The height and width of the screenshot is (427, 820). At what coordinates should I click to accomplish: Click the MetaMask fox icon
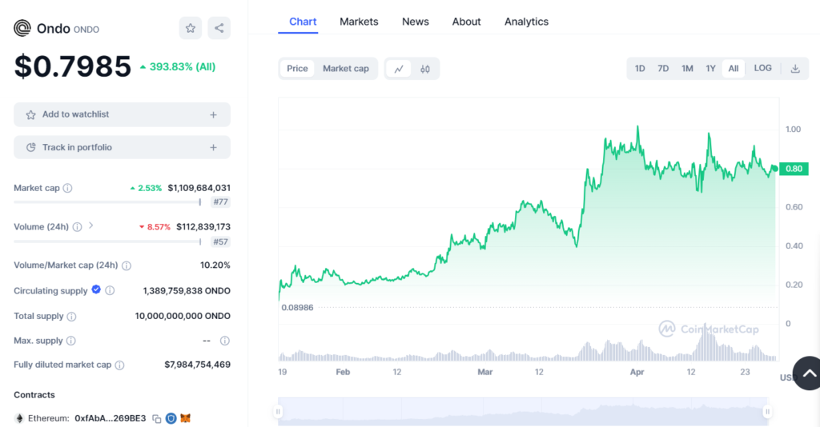pyautogui.click(x=185, y=418)
